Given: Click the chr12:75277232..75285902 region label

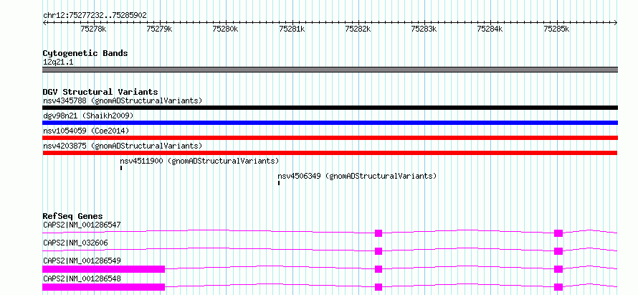Looking at the screenshot, I should point(95,16).
